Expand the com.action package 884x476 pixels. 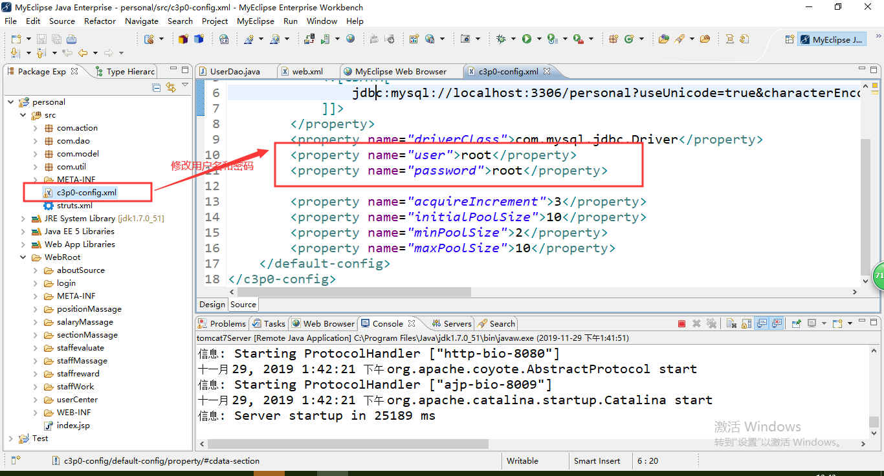point(36,128)
